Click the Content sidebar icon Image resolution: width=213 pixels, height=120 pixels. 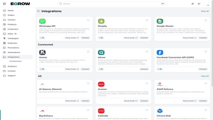tap(4, 71)
